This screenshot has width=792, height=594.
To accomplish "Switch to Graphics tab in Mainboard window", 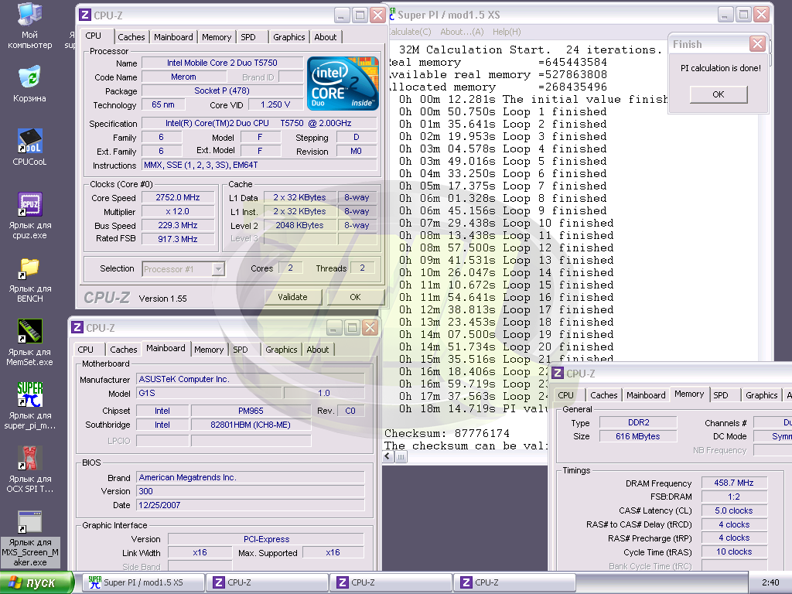I will click(282, 350).
